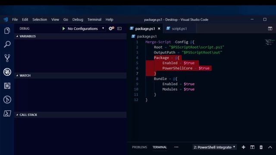Switch to the PROBLEMS panel tab
Screen dimensions: 276x155
[x=139, y=147]
